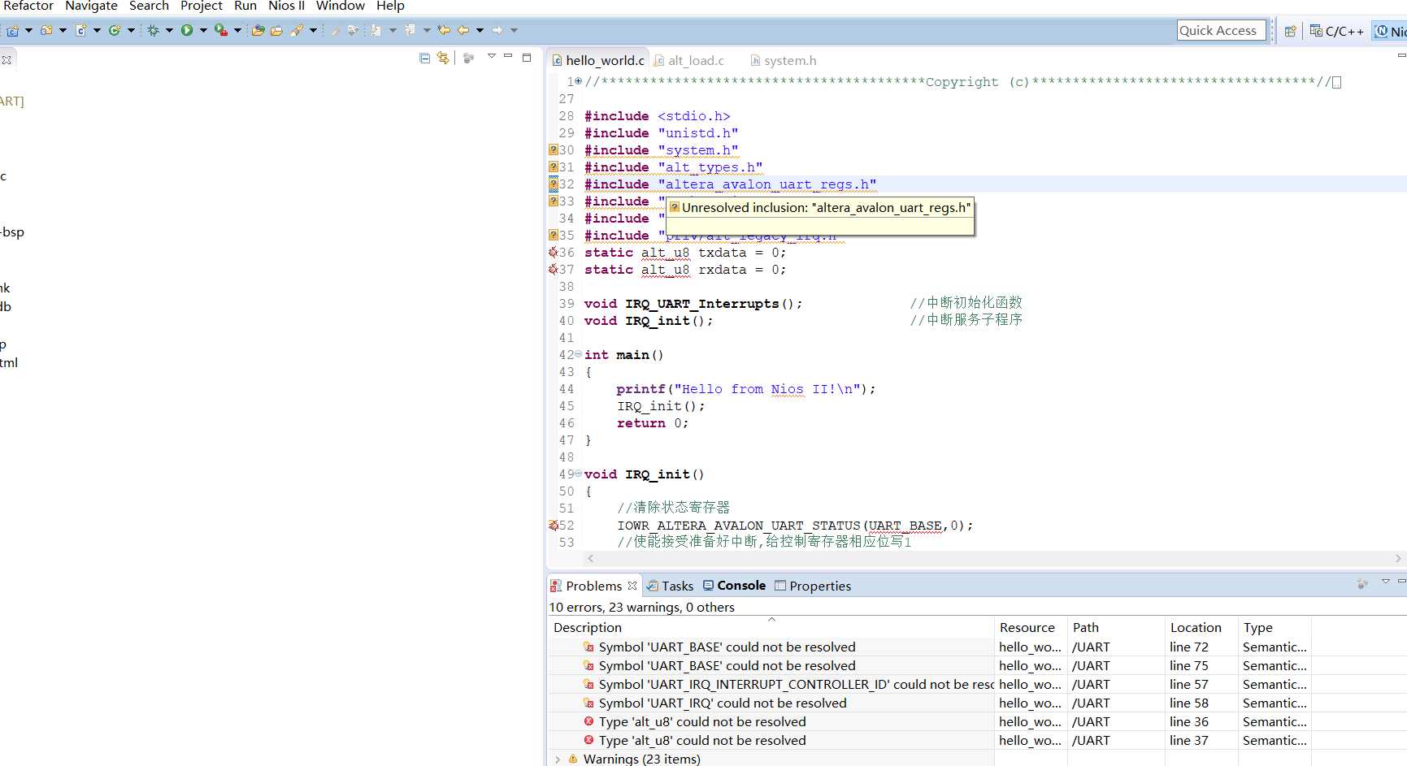Launch the program with the green Run icon
The width and height of the screenshot is (1407, 766).
point(187,31)
